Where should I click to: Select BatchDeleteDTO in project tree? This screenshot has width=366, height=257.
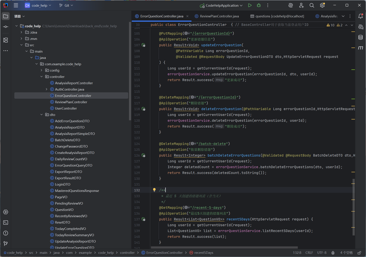tap(67, 140)
